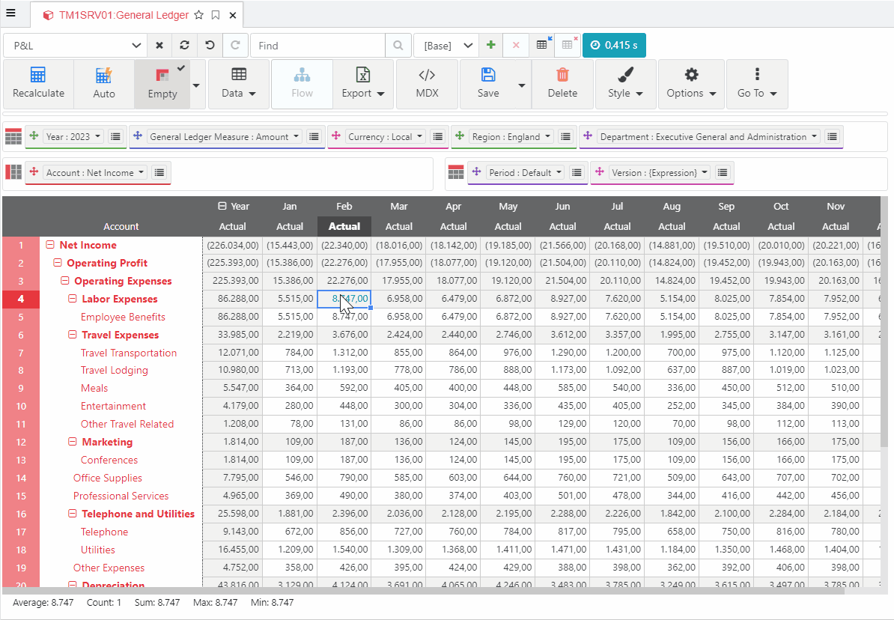Click the Save disk icon
Image resolution: width=894 pixels, height=620 pixels.
pyautogui.click(x=488, y=76)
